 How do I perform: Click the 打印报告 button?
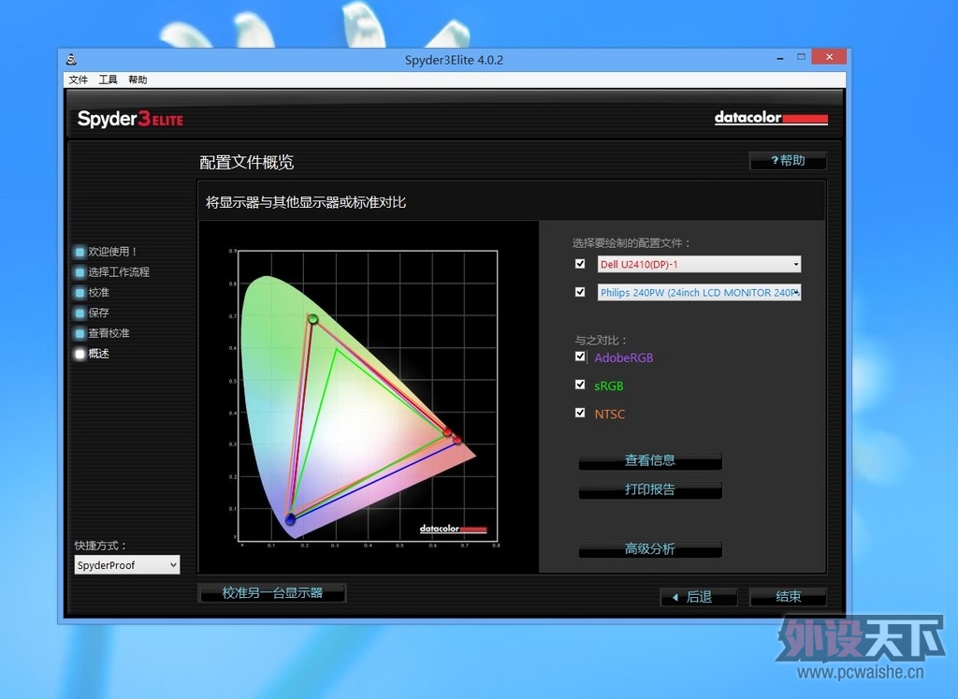point(650,490)
